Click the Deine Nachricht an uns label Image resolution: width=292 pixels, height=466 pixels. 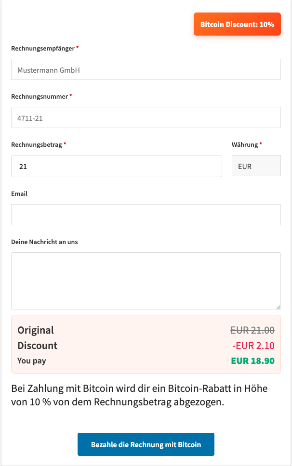tap(44, 242)
